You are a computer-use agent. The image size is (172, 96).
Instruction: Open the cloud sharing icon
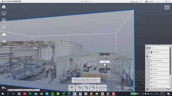4,34
